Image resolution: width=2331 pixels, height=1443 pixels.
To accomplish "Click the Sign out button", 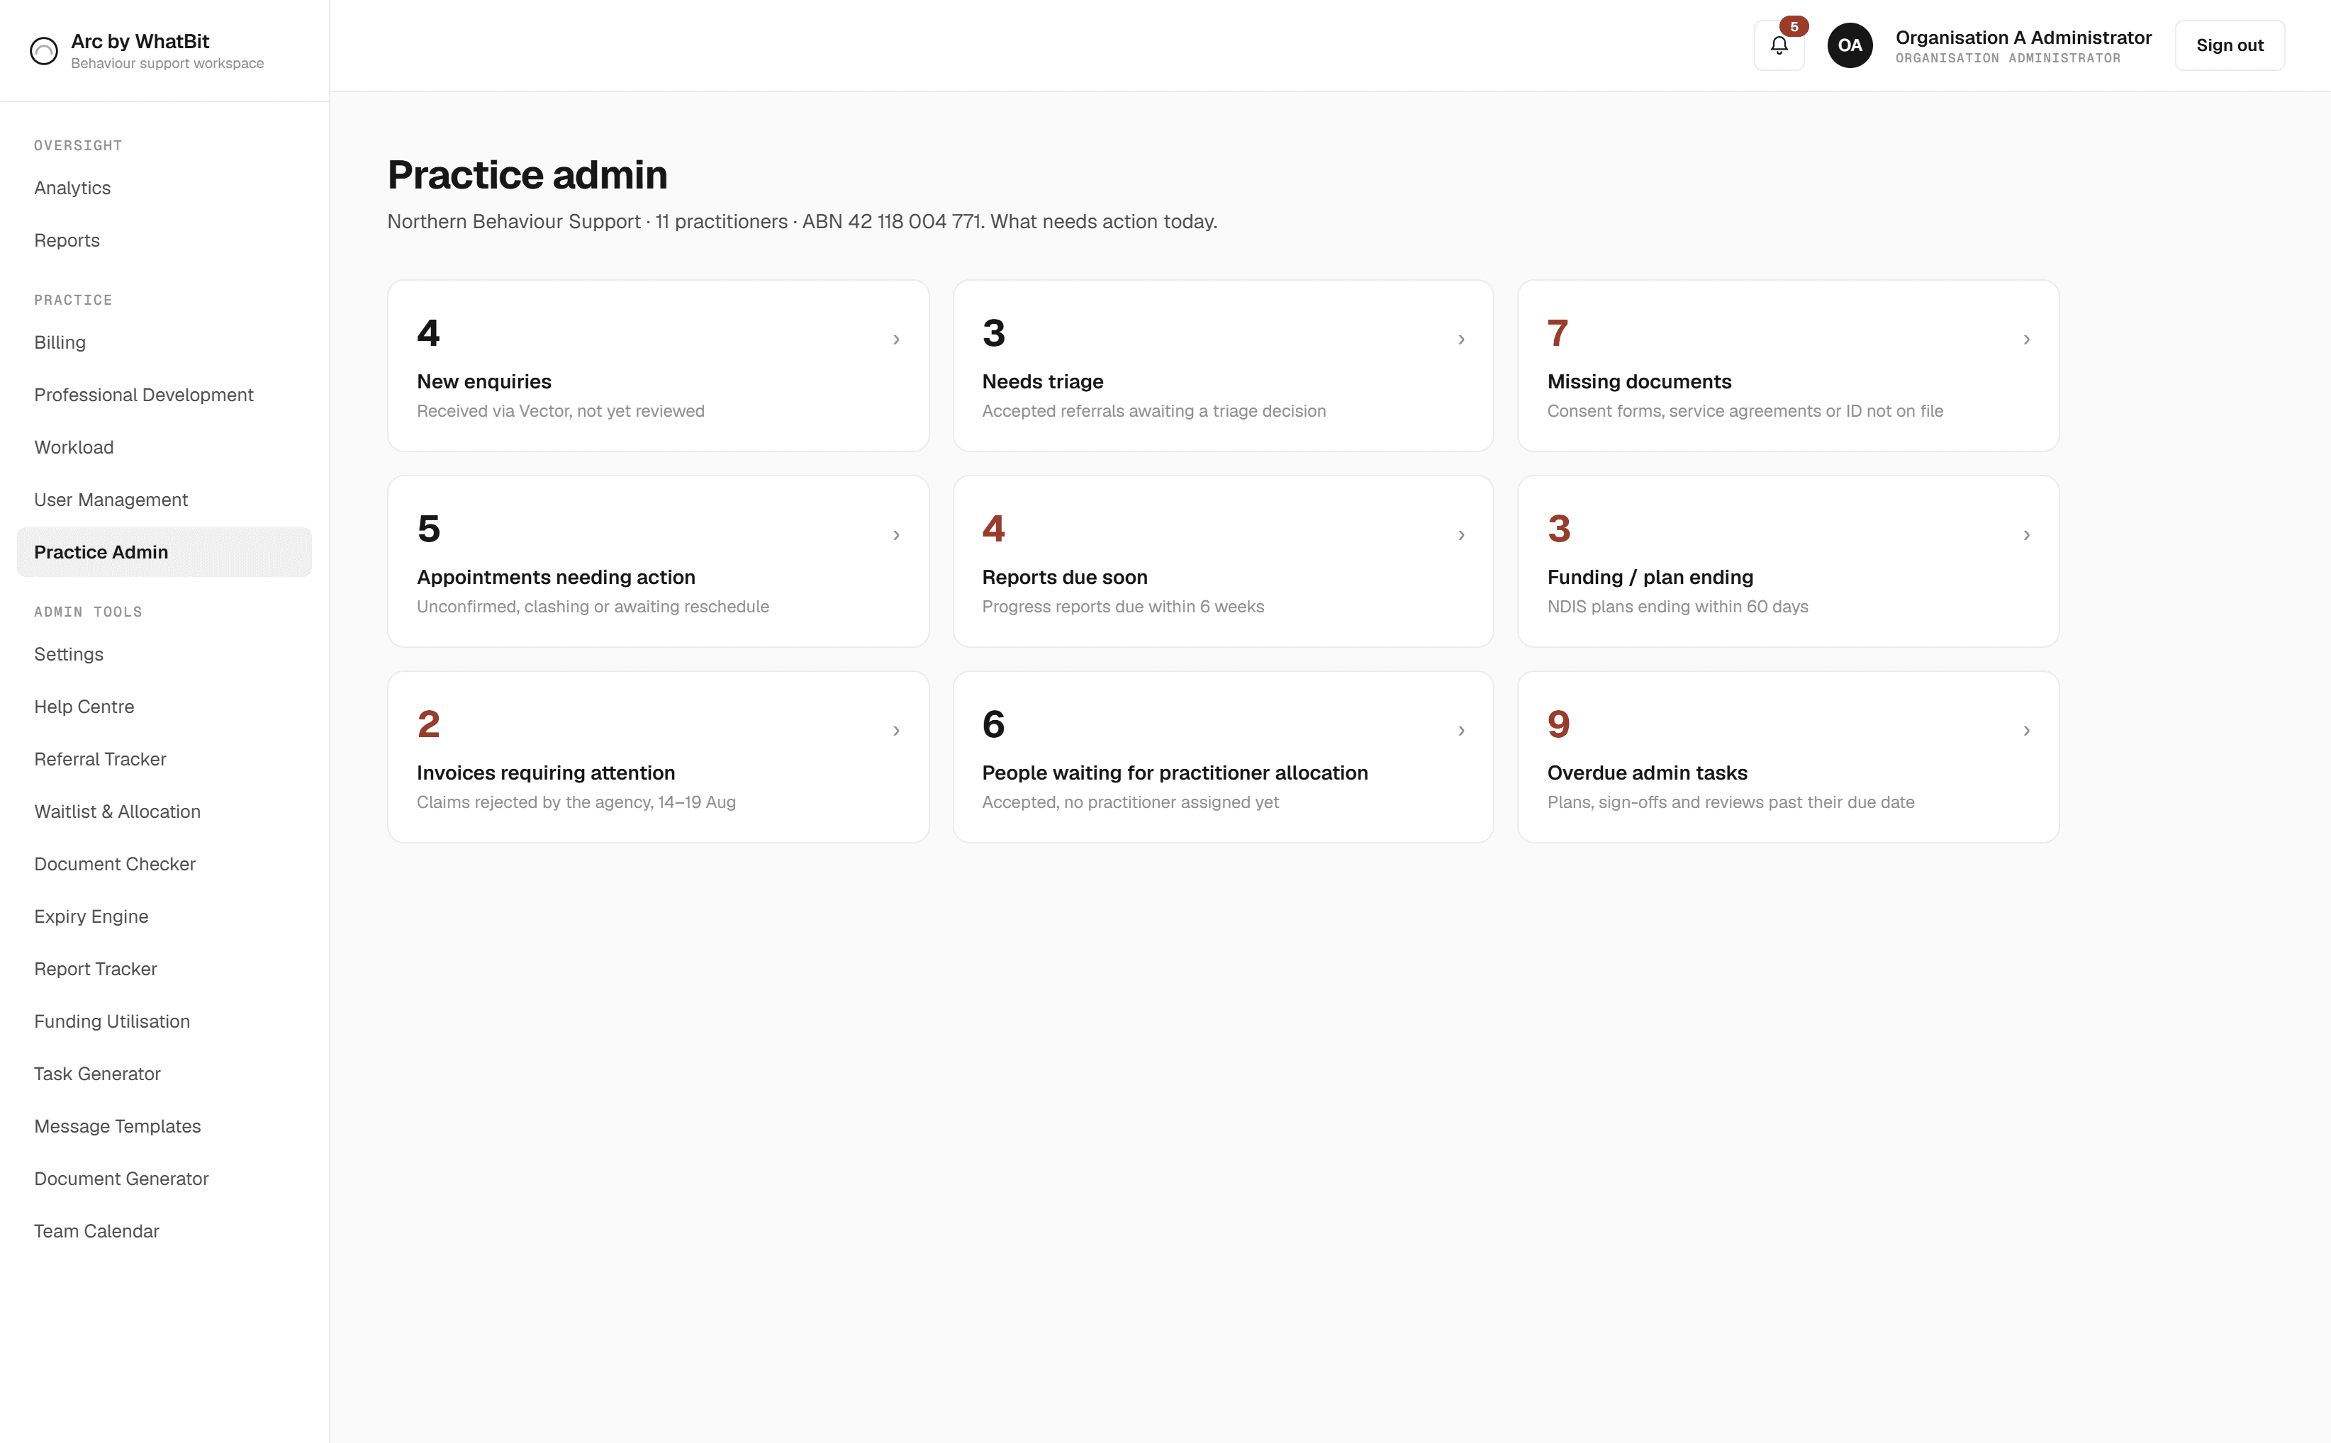I will 2229,45.
